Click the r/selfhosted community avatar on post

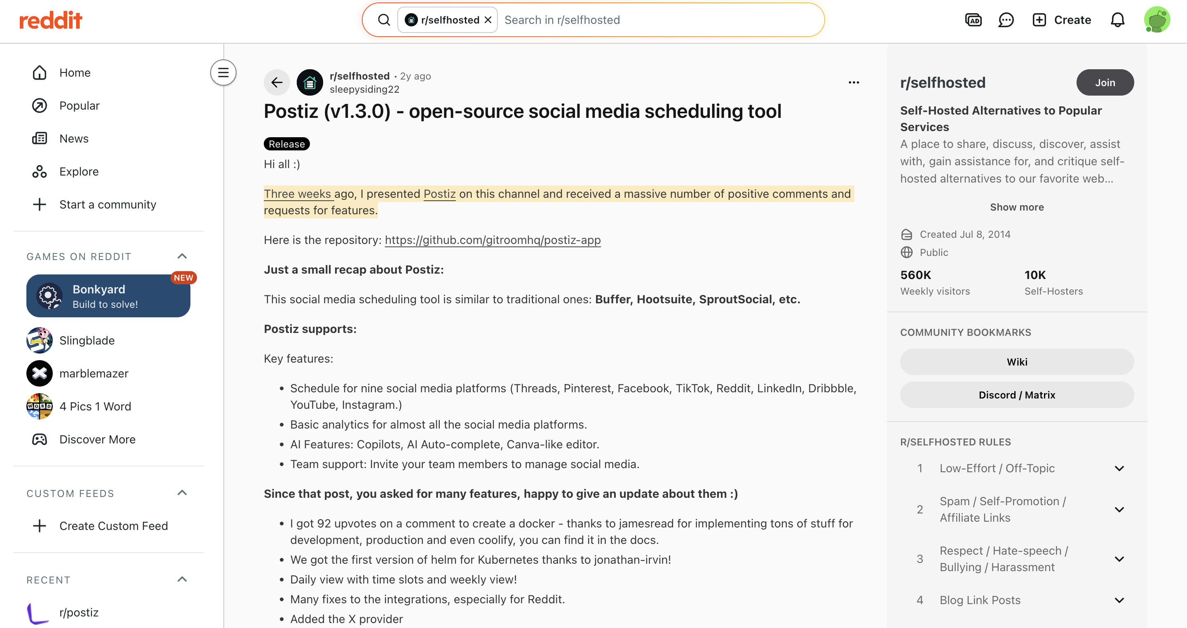(x=310, y=82)
